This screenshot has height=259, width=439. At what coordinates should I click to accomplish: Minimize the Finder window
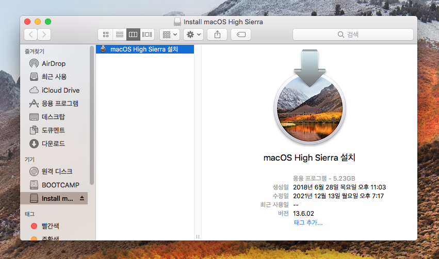tap(38, 22)
